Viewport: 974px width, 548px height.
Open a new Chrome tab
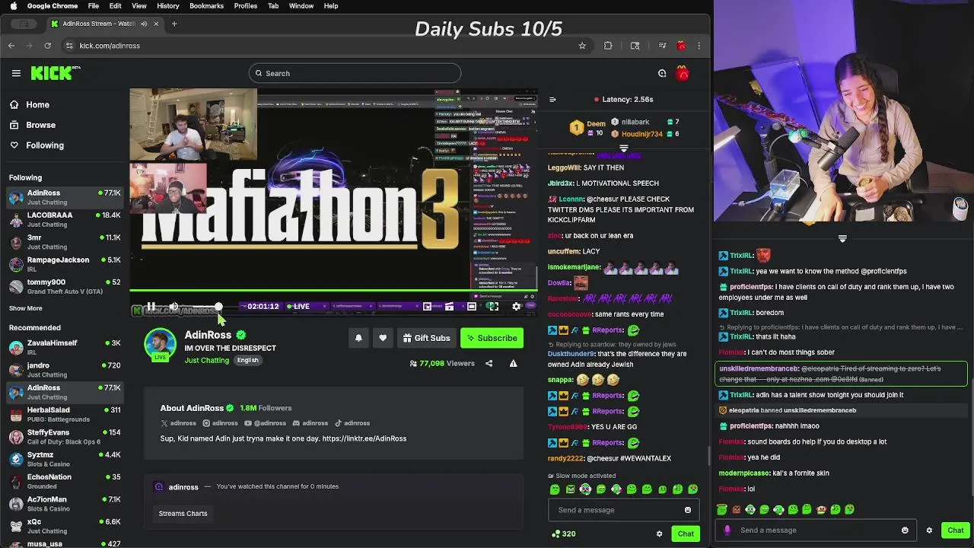click(174, 24)
